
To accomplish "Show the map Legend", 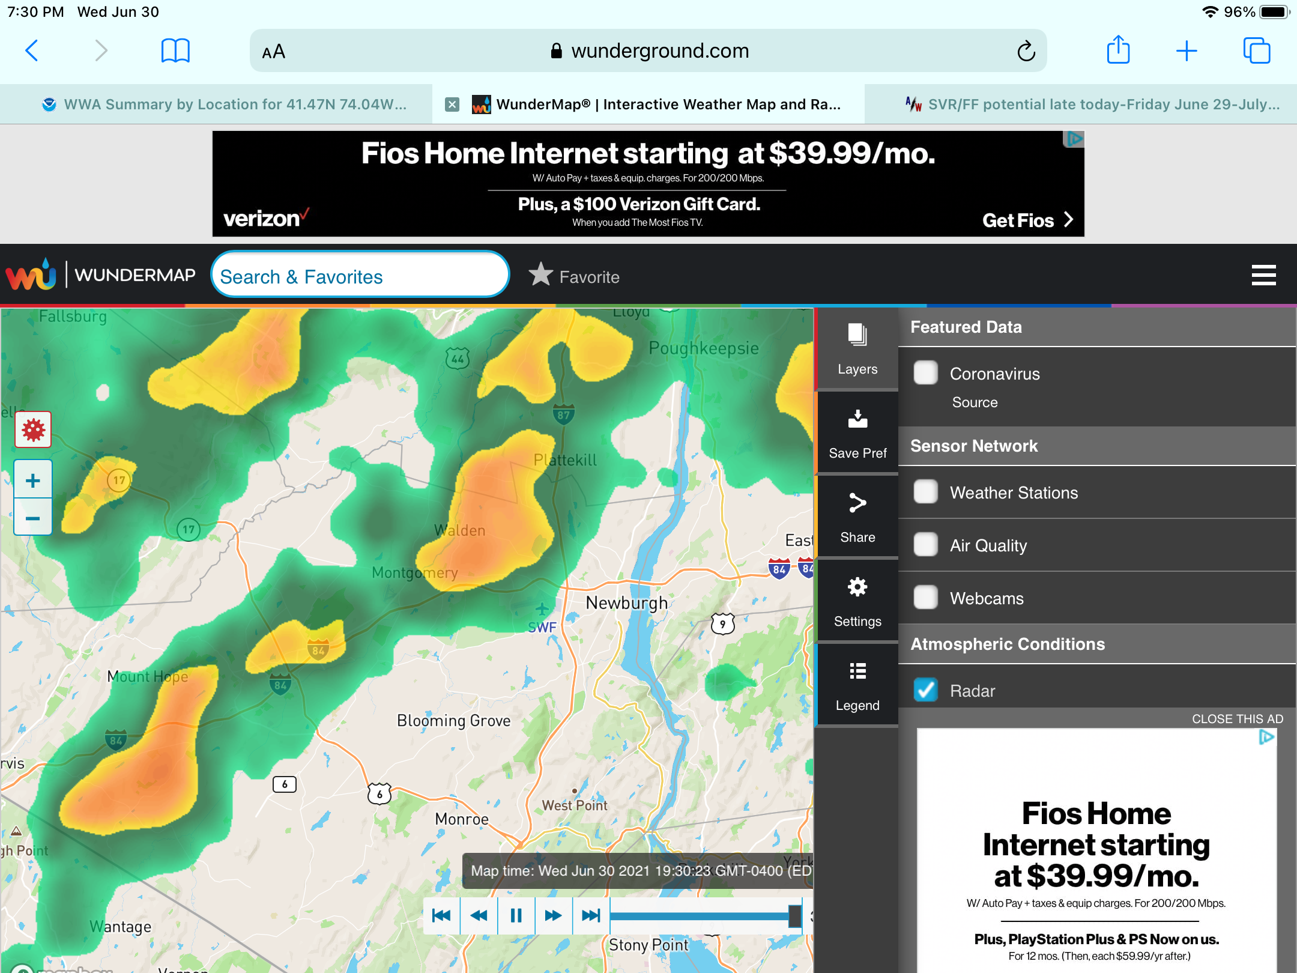I will point(857,685).
